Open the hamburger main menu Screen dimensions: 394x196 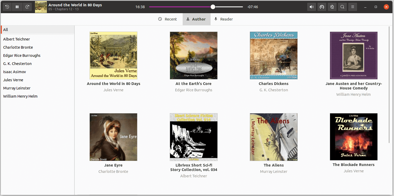[352, 7]
